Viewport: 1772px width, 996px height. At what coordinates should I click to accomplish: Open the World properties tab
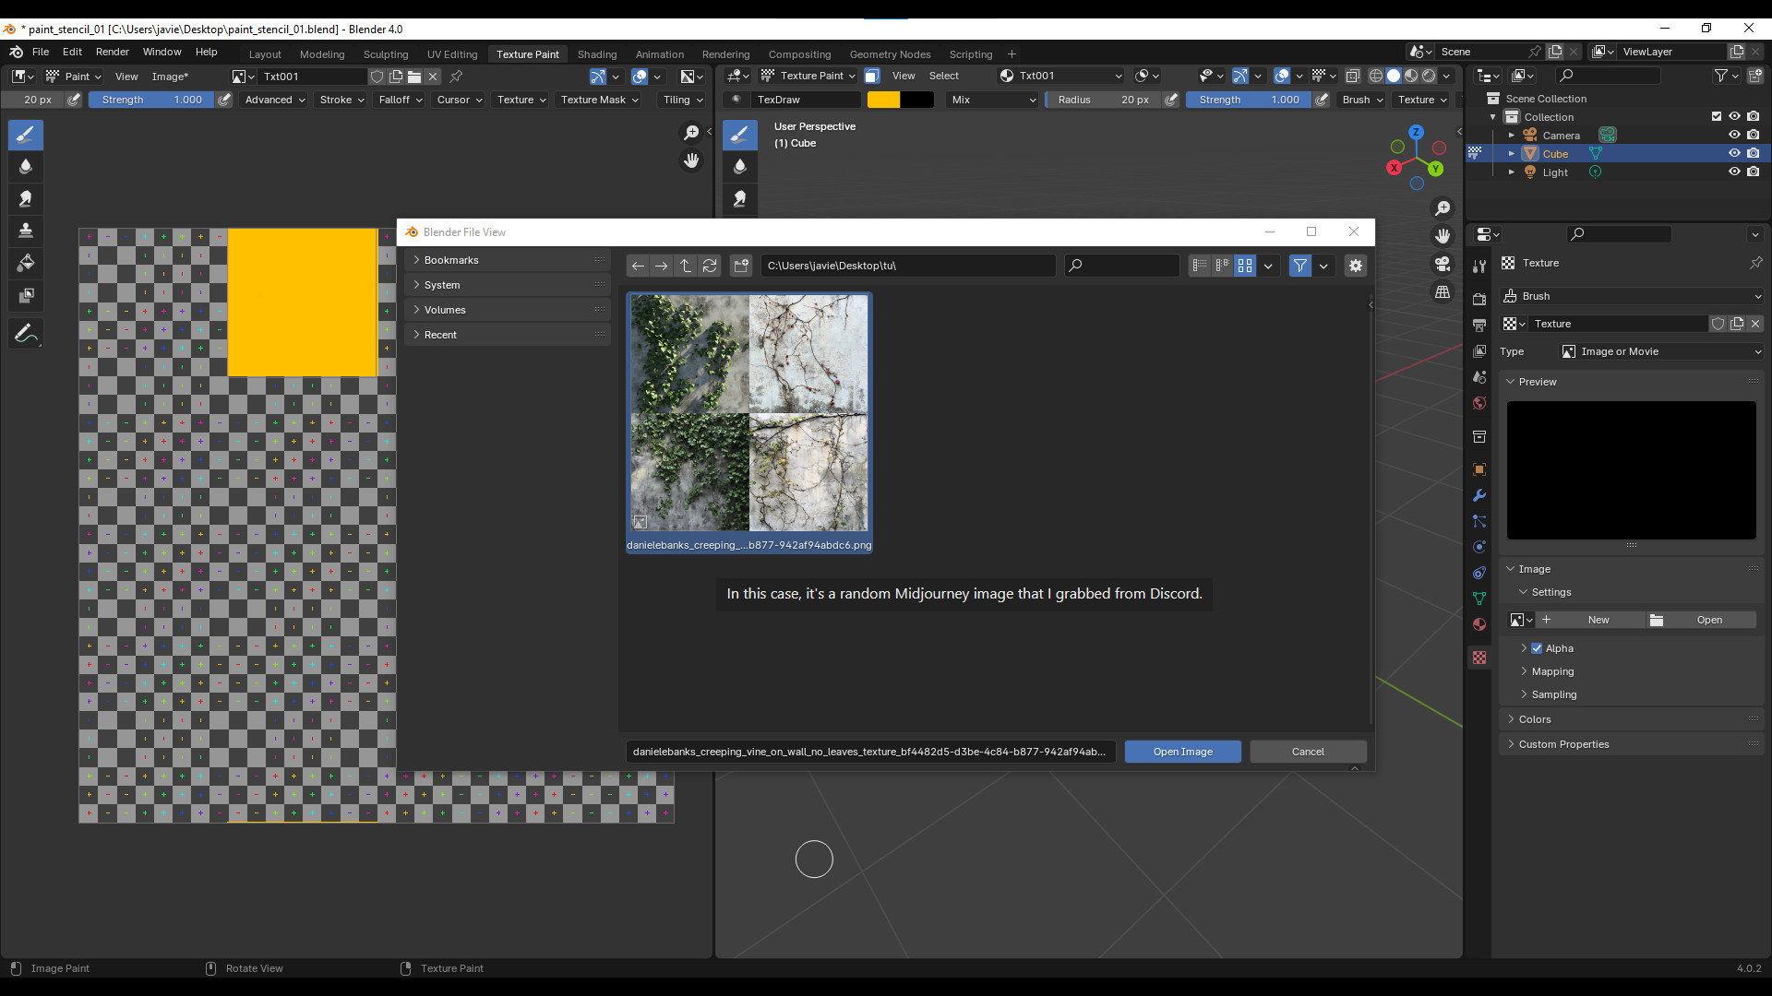1479,403
